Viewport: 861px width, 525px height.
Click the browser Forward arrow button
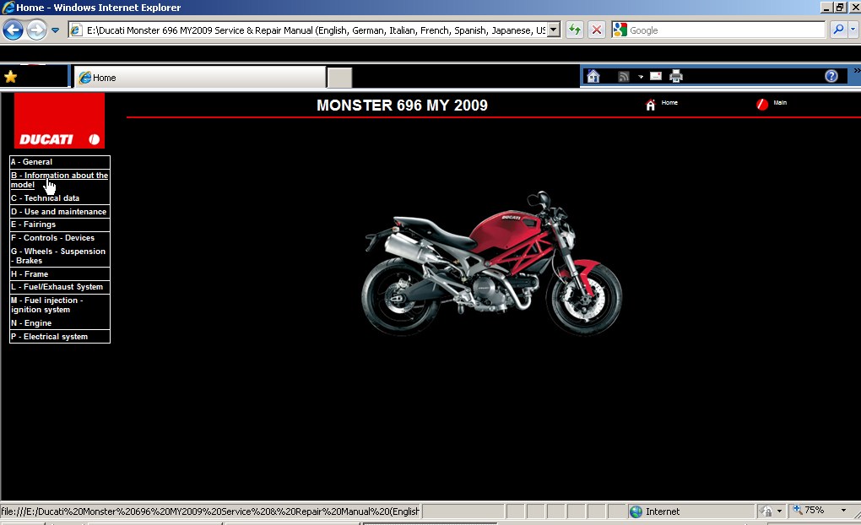pyautogui.click(x=36, y=30)
